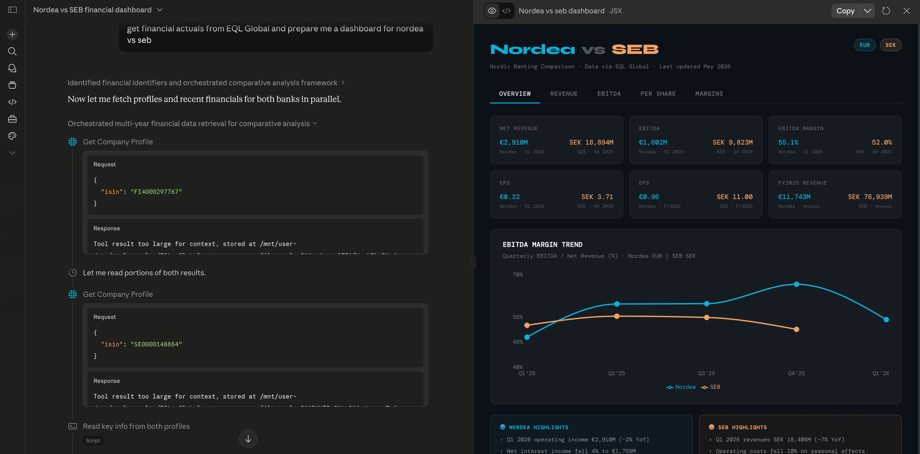The height and width of the screenshot is (454, 920).
Task: Click clock icon beside 'Let me read portions'
Action: pyautogui.click(x=72, y=273)
